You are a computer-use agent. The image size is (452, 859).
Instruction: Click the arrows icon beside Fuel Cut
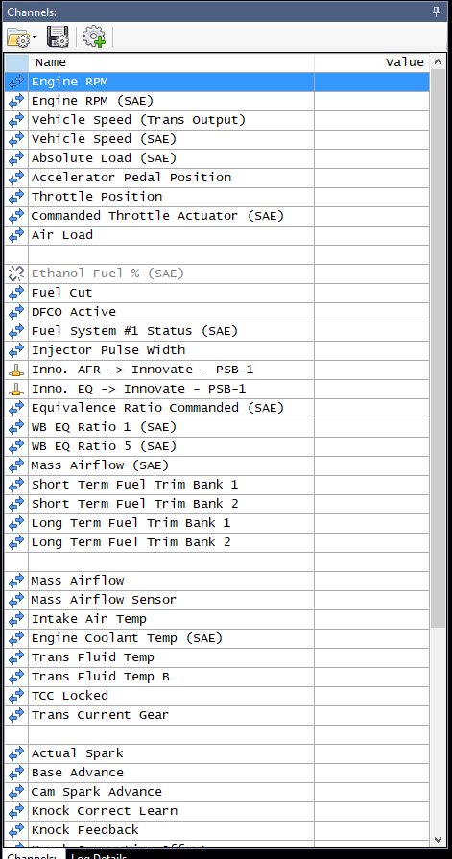pos(16,292)
